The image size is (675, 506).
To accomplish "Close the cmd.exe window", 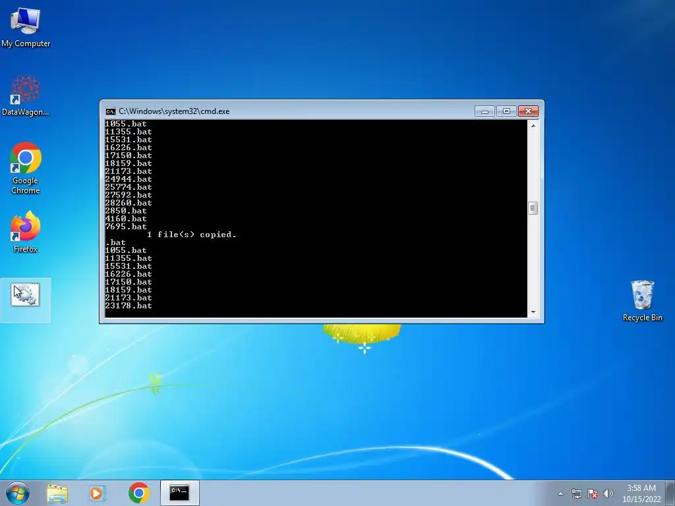I will [x=528, y=111].
